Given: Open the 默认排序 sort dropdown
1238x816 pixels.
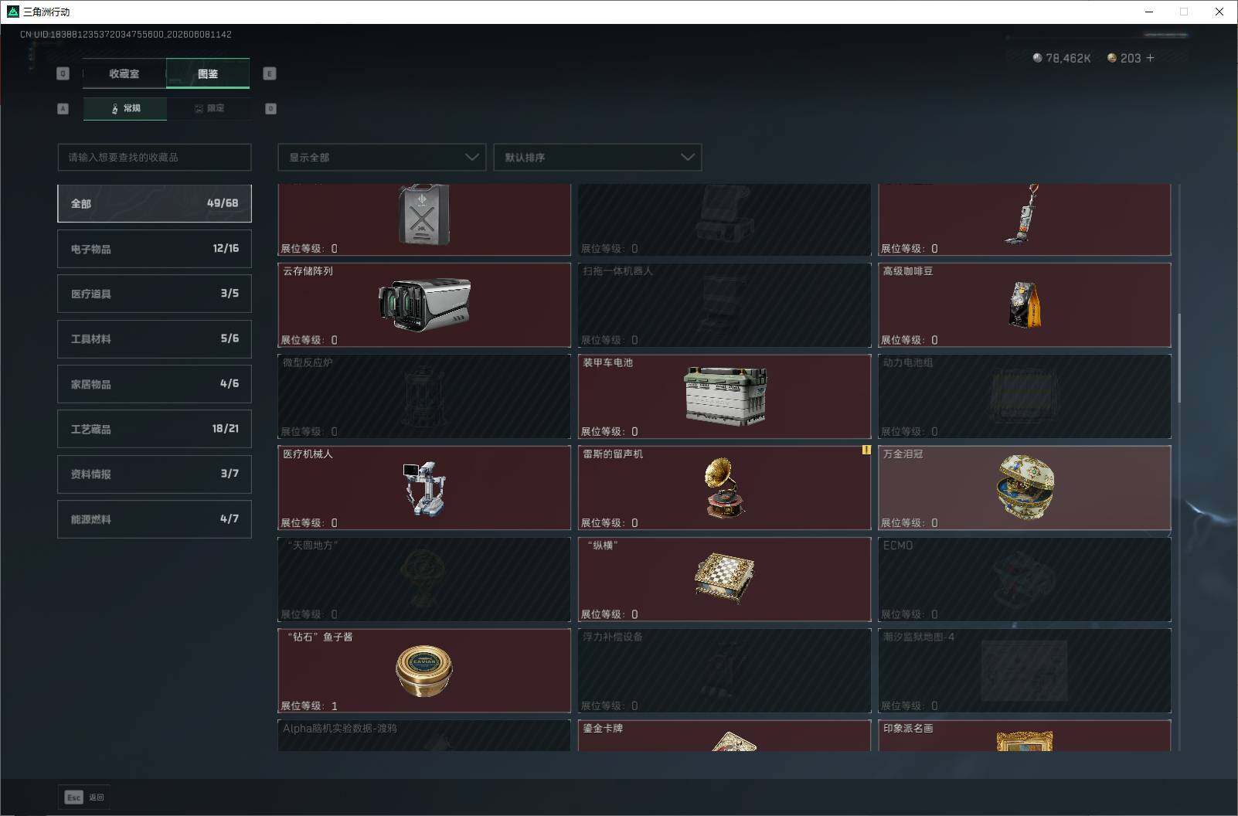Looking at the screenshot, I should click(597, 157).
